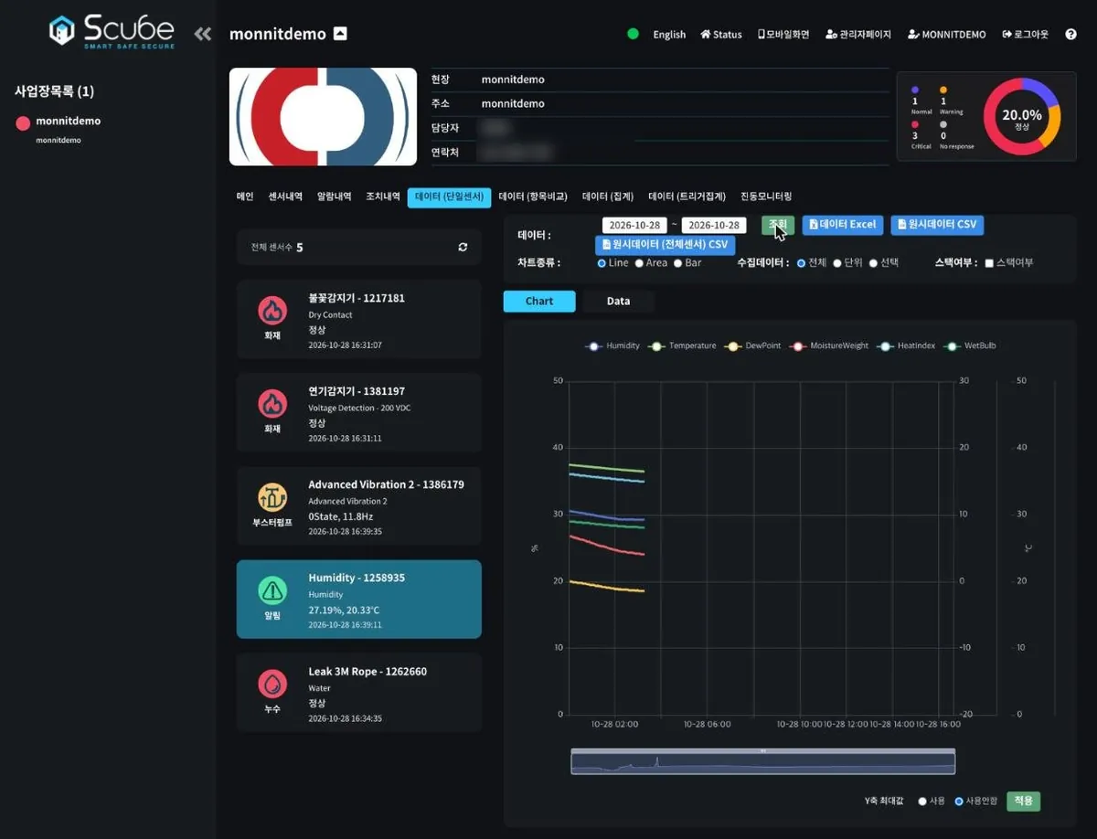Click the chart time range navigator
This screenshot has width=1097, height=839.
pos(763,762)
